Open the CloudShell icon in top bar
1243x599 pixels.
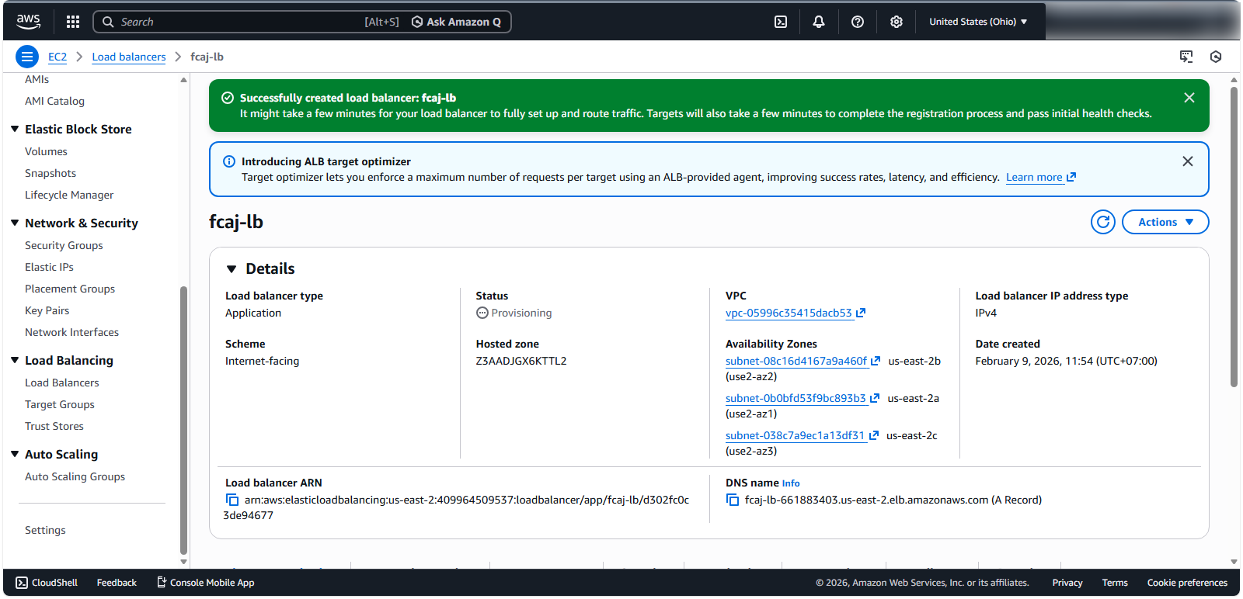(x=781, y=22)
